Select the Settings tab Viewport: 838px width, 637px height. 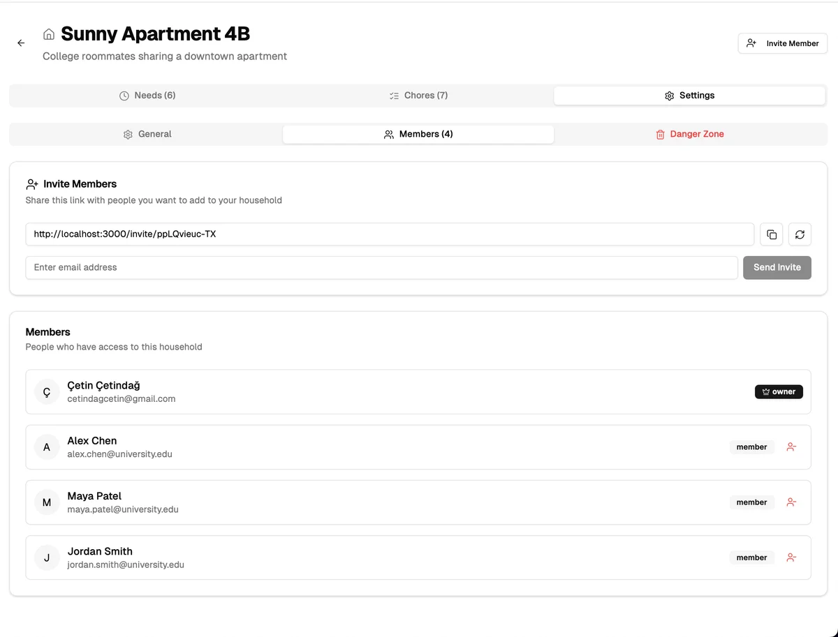coord(689,96)
